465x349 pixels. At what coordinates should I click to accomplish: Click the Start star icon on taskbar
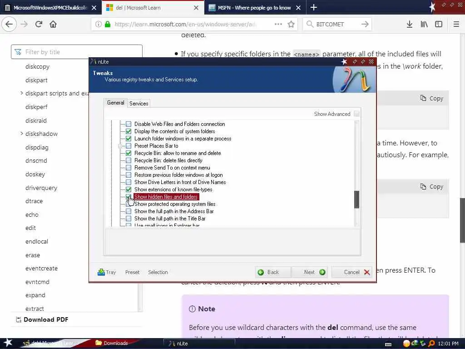point(8,343)
